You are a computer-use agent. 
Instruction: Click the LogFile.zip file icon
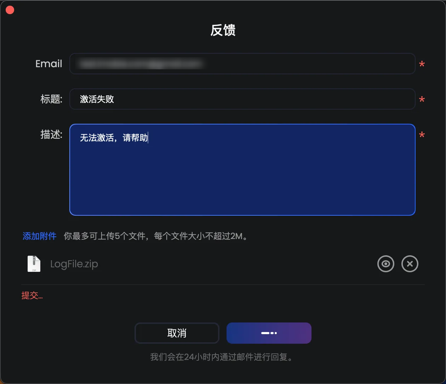point(34,264)
